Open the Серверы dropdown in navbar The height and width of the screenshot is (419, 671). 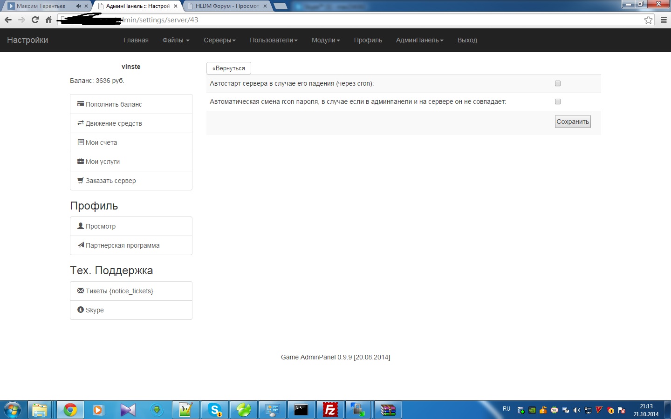(219, 40)
